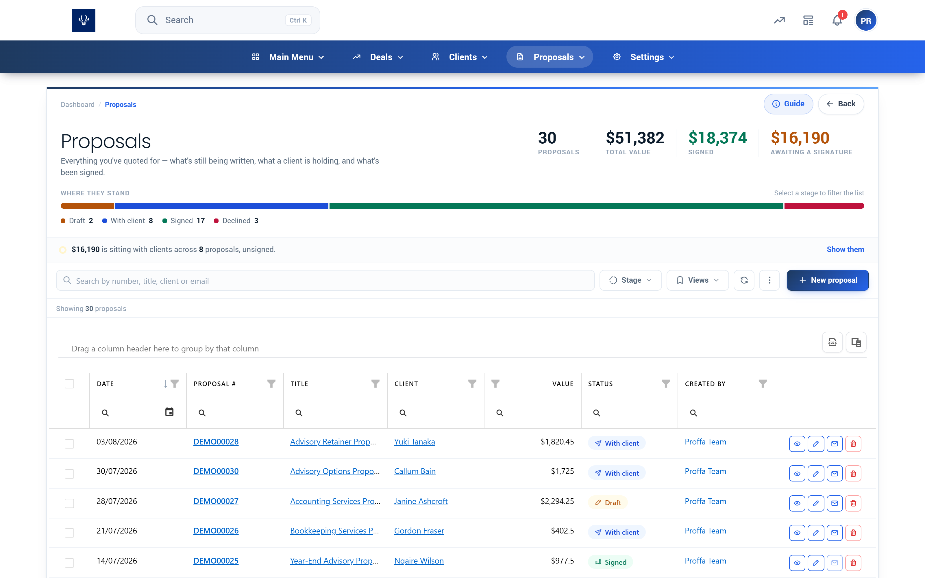View proposal DEMO00028 with eye icon
The height and width of the screenshot is (578, 925).
click(797, 444)
